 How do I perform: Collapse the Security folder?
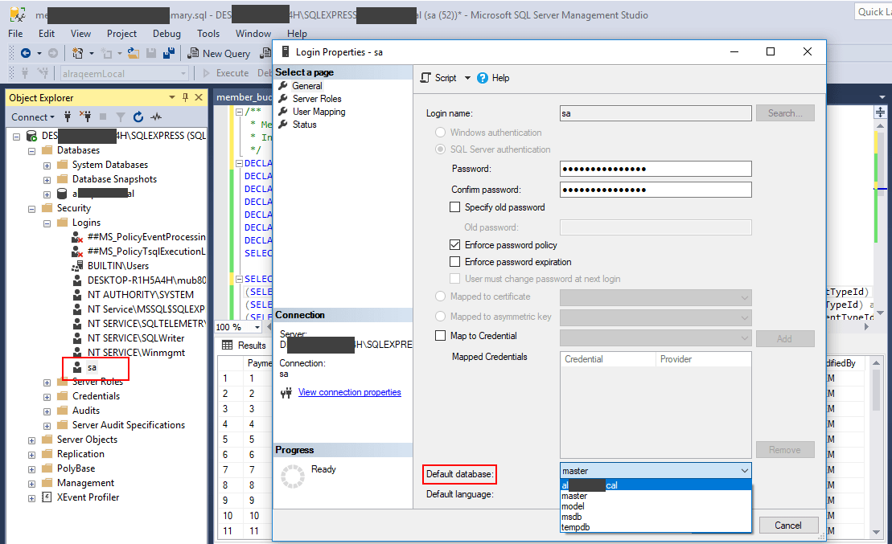tap(32, 209)
